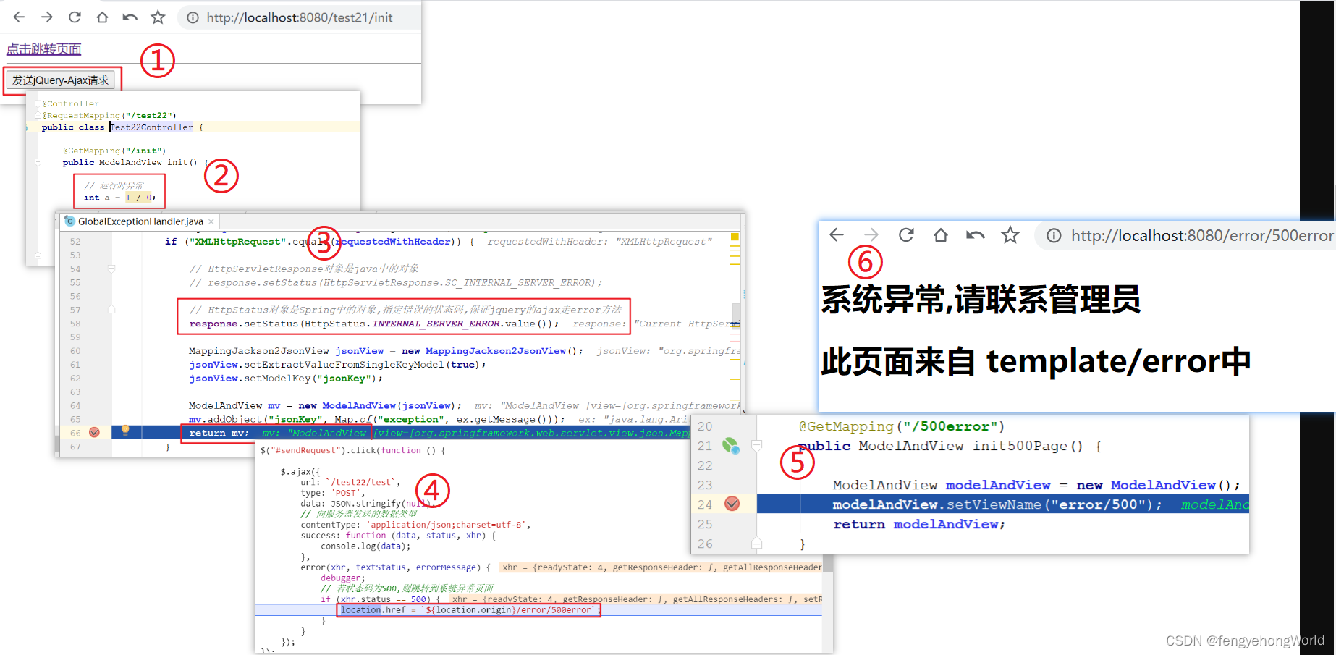Go to home in the test21/init browser
The image size is (1336, 655).
tap(102, 17)
